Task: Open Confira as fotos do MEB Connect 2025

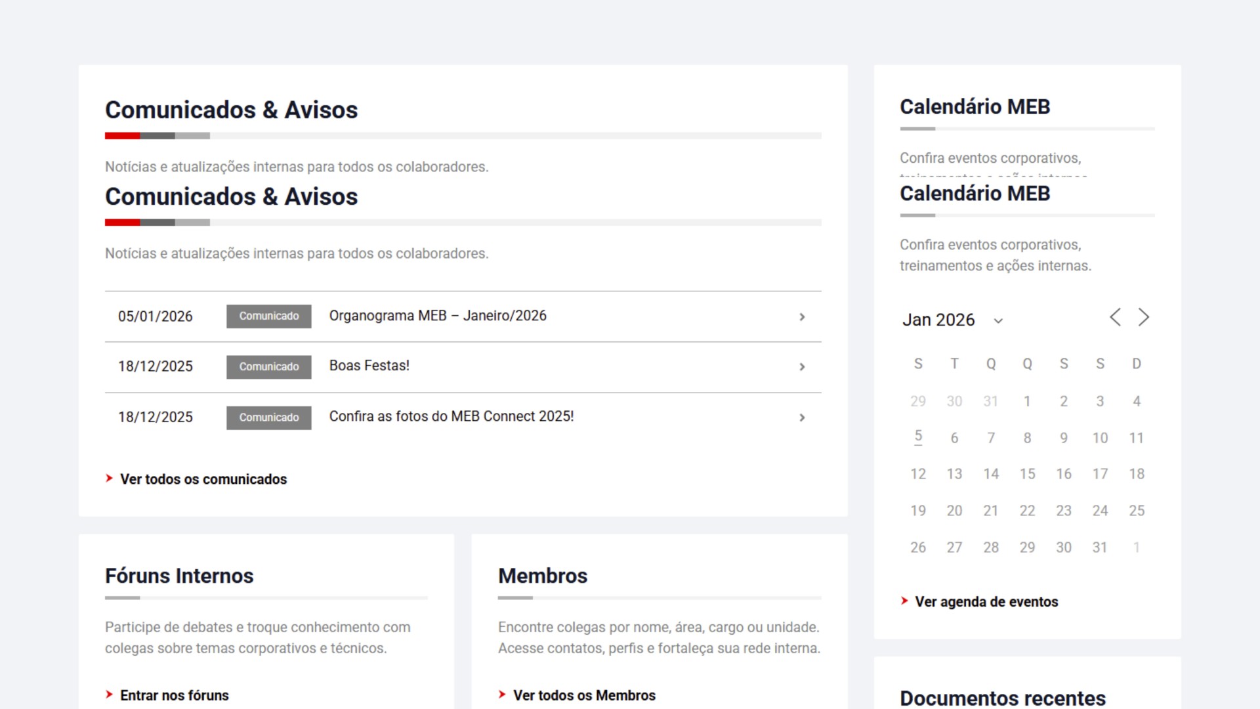Action: [451, 416]
